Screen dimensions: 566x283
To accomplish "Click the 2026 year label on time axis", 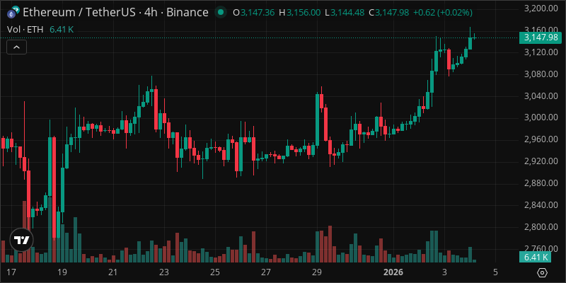I will pos(393,272).
